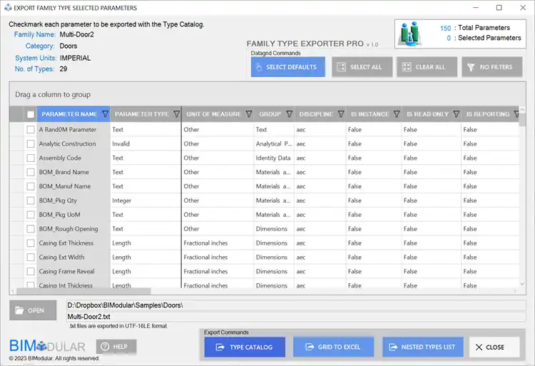Click the Open folder button
Screen dimensions: 535x366
pyautogui.click(x=33, y=310)
